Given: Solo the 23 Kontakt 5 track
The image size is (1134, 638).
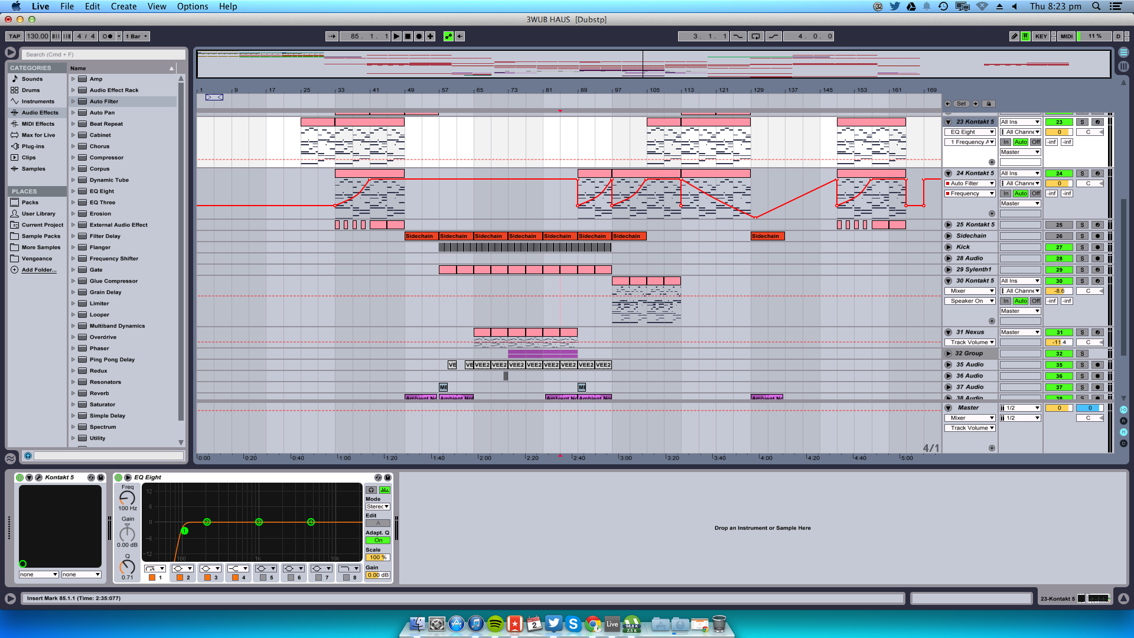Looking at the screenshot, I should [1082, 122].
